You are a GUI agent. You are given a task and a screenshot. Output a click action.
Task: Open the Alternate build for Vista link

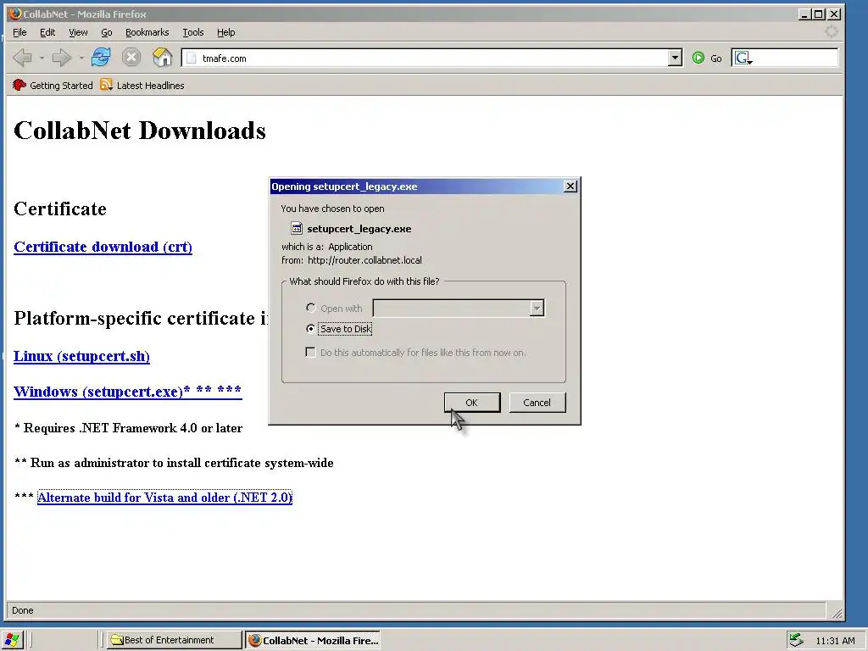pos(164,497)
